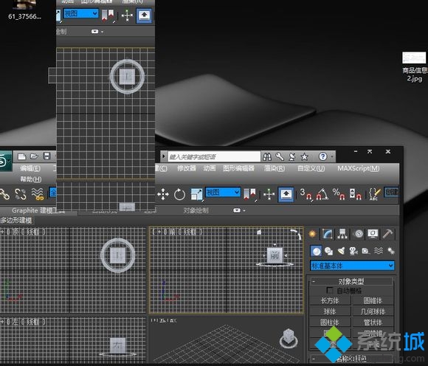
Task: Toggle the Spinner Snap button
Action: click(356, 194)
